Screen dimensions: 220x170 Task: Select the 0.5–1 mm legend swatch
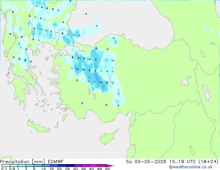(x=14, y=165)
